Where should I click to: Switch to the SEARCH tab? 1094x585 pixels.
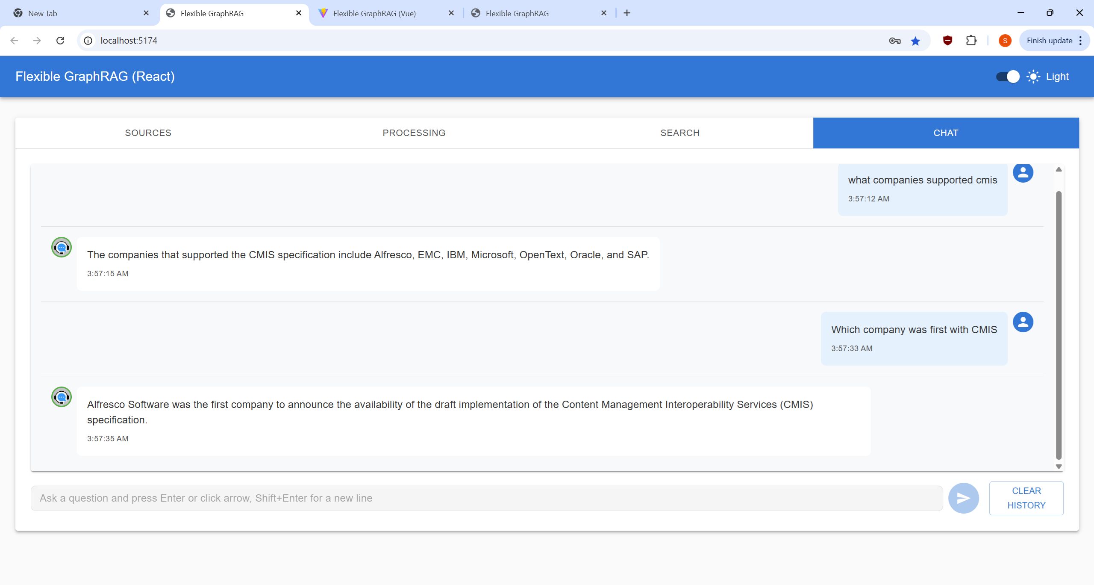pos(679,133)
